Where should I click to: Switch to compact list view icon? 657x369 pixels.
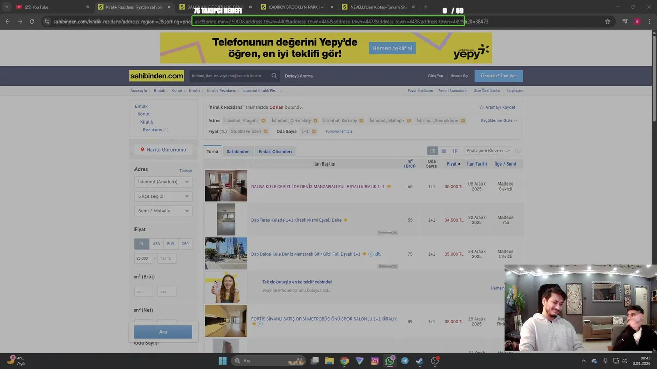tap(443, 151)
